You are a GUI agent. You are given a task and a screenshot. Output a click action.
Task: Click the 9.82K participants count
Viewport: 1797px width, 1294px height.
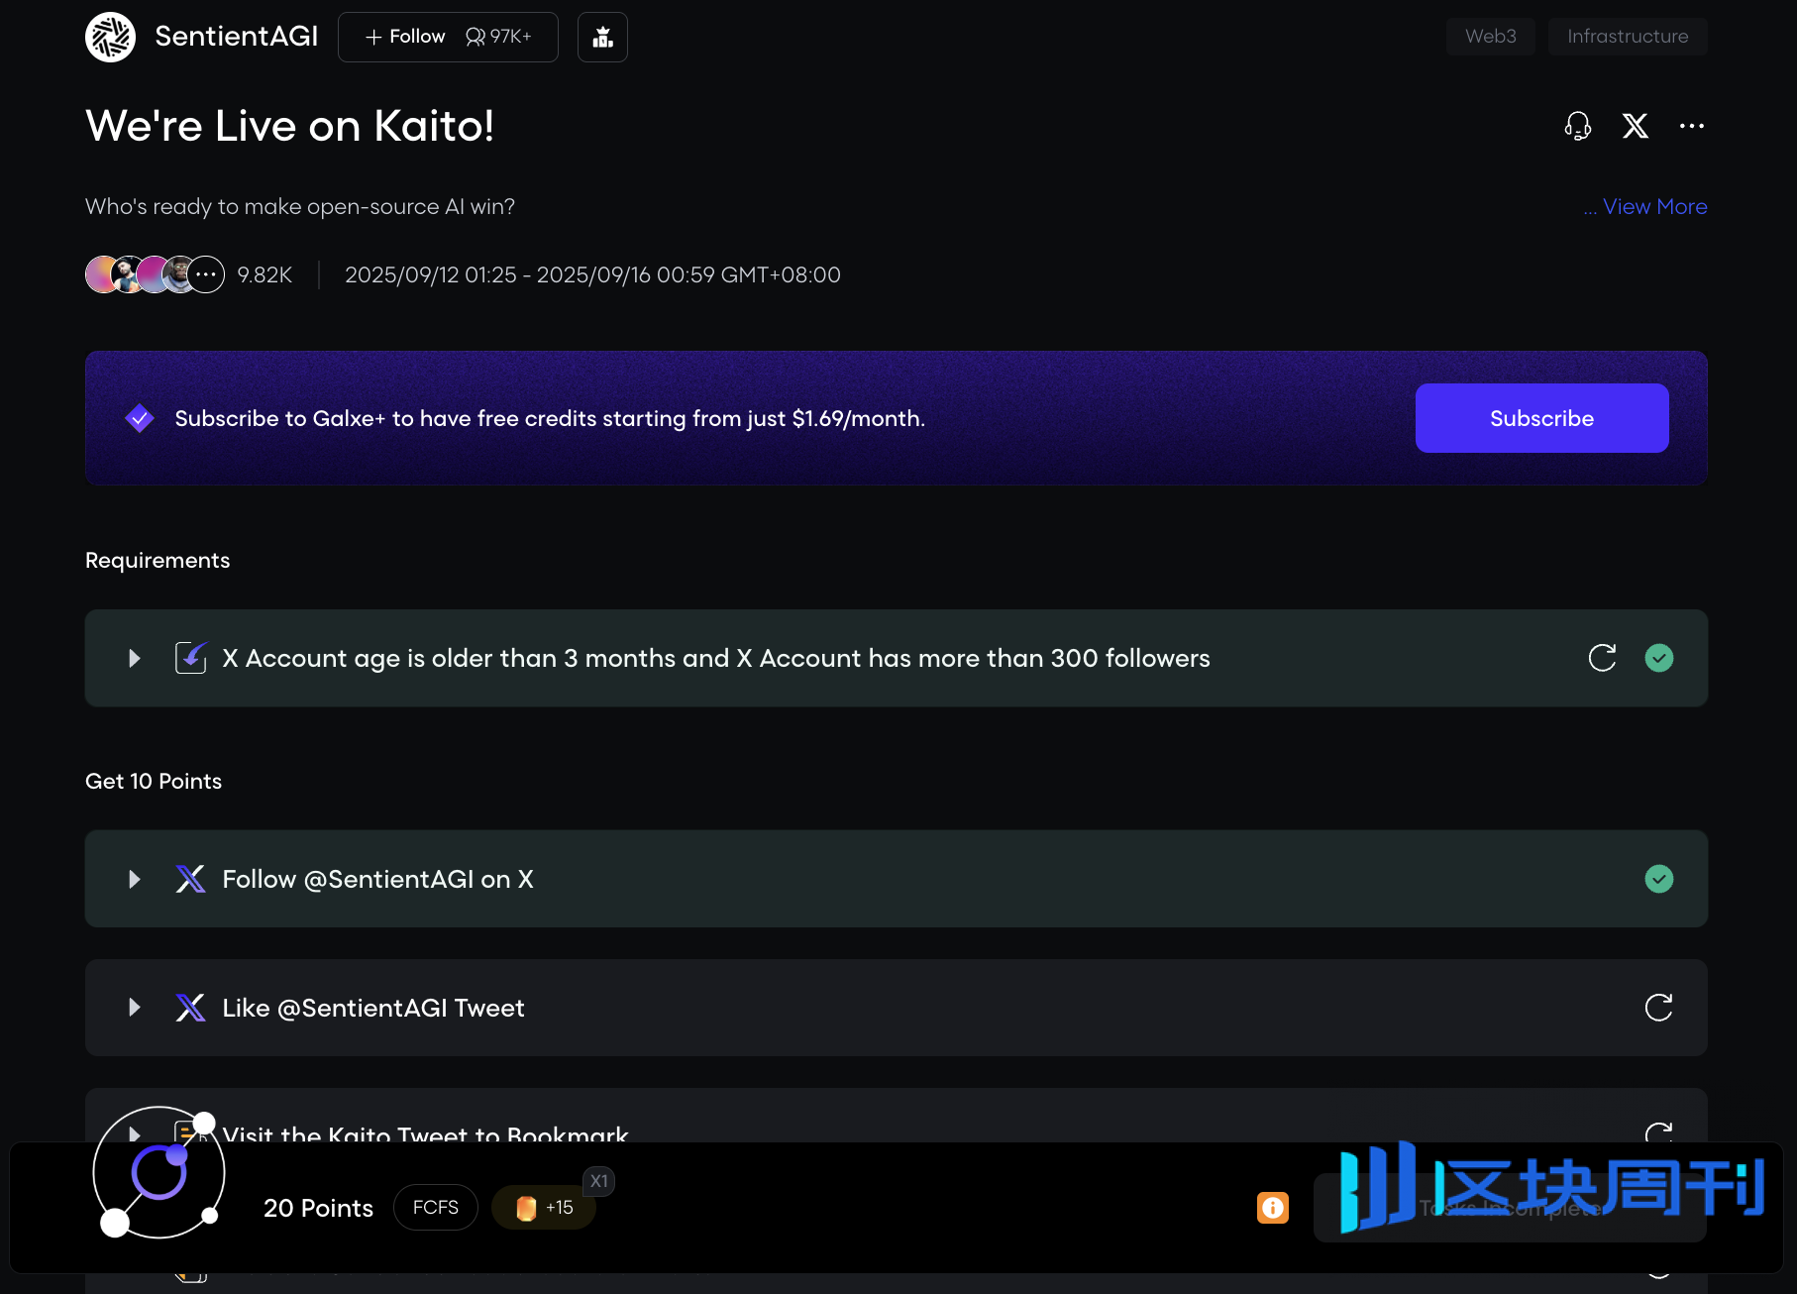pyautogui.click(x=264, y=274)
